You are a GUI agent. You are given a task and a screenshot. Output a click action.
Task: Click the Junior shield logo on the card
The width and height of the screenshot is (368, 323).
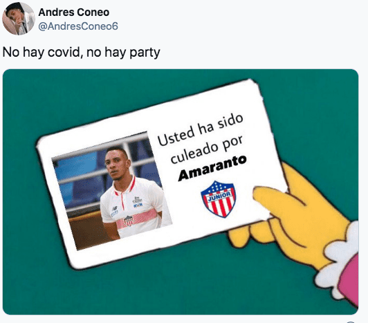coord(218,199)
